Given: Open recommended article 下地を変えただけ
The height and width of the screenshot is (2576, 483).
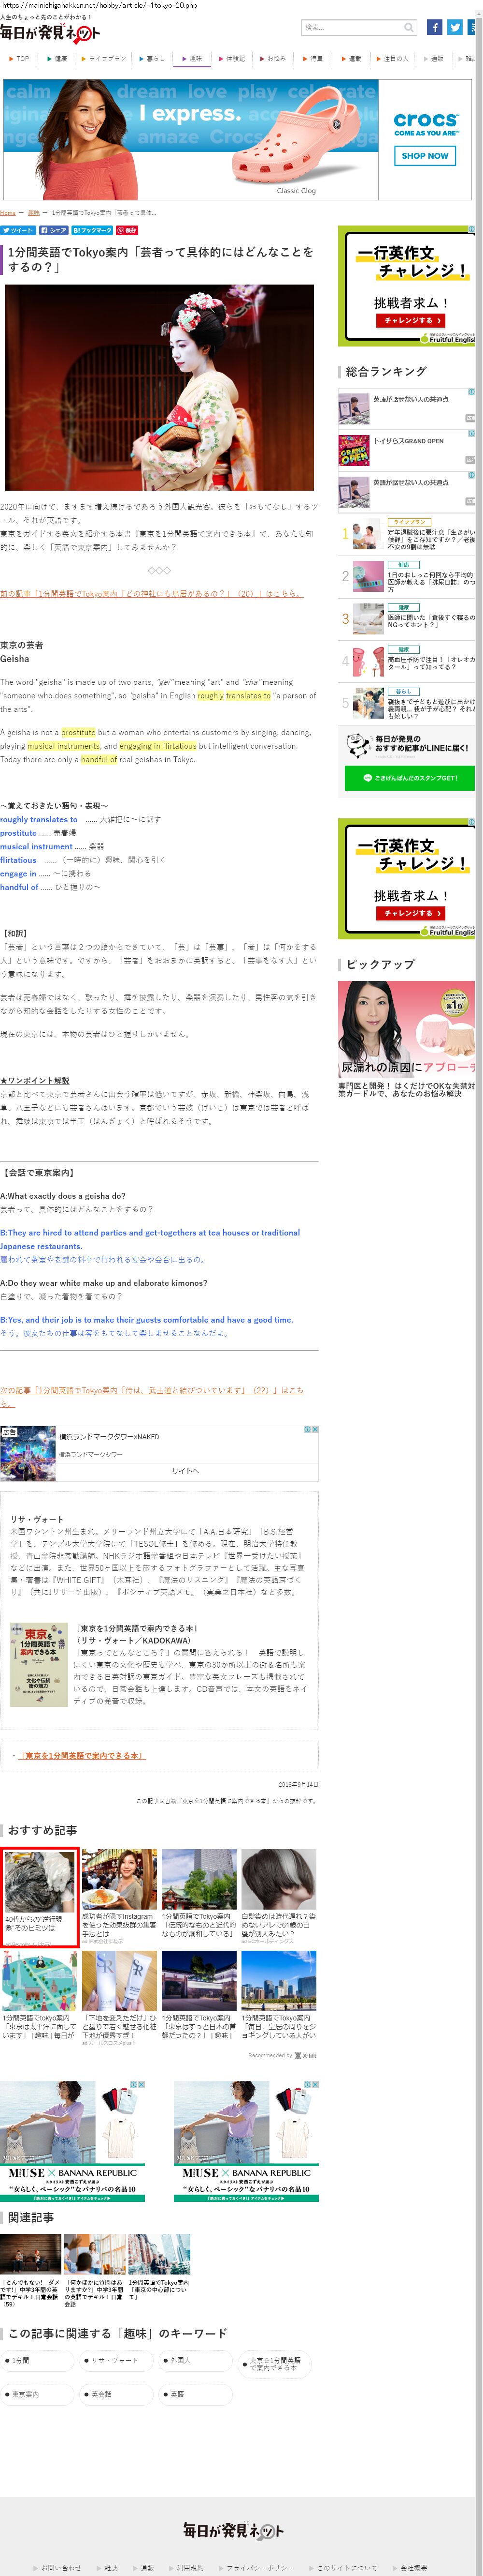Looking at the screenshot, I should 120,1998.
